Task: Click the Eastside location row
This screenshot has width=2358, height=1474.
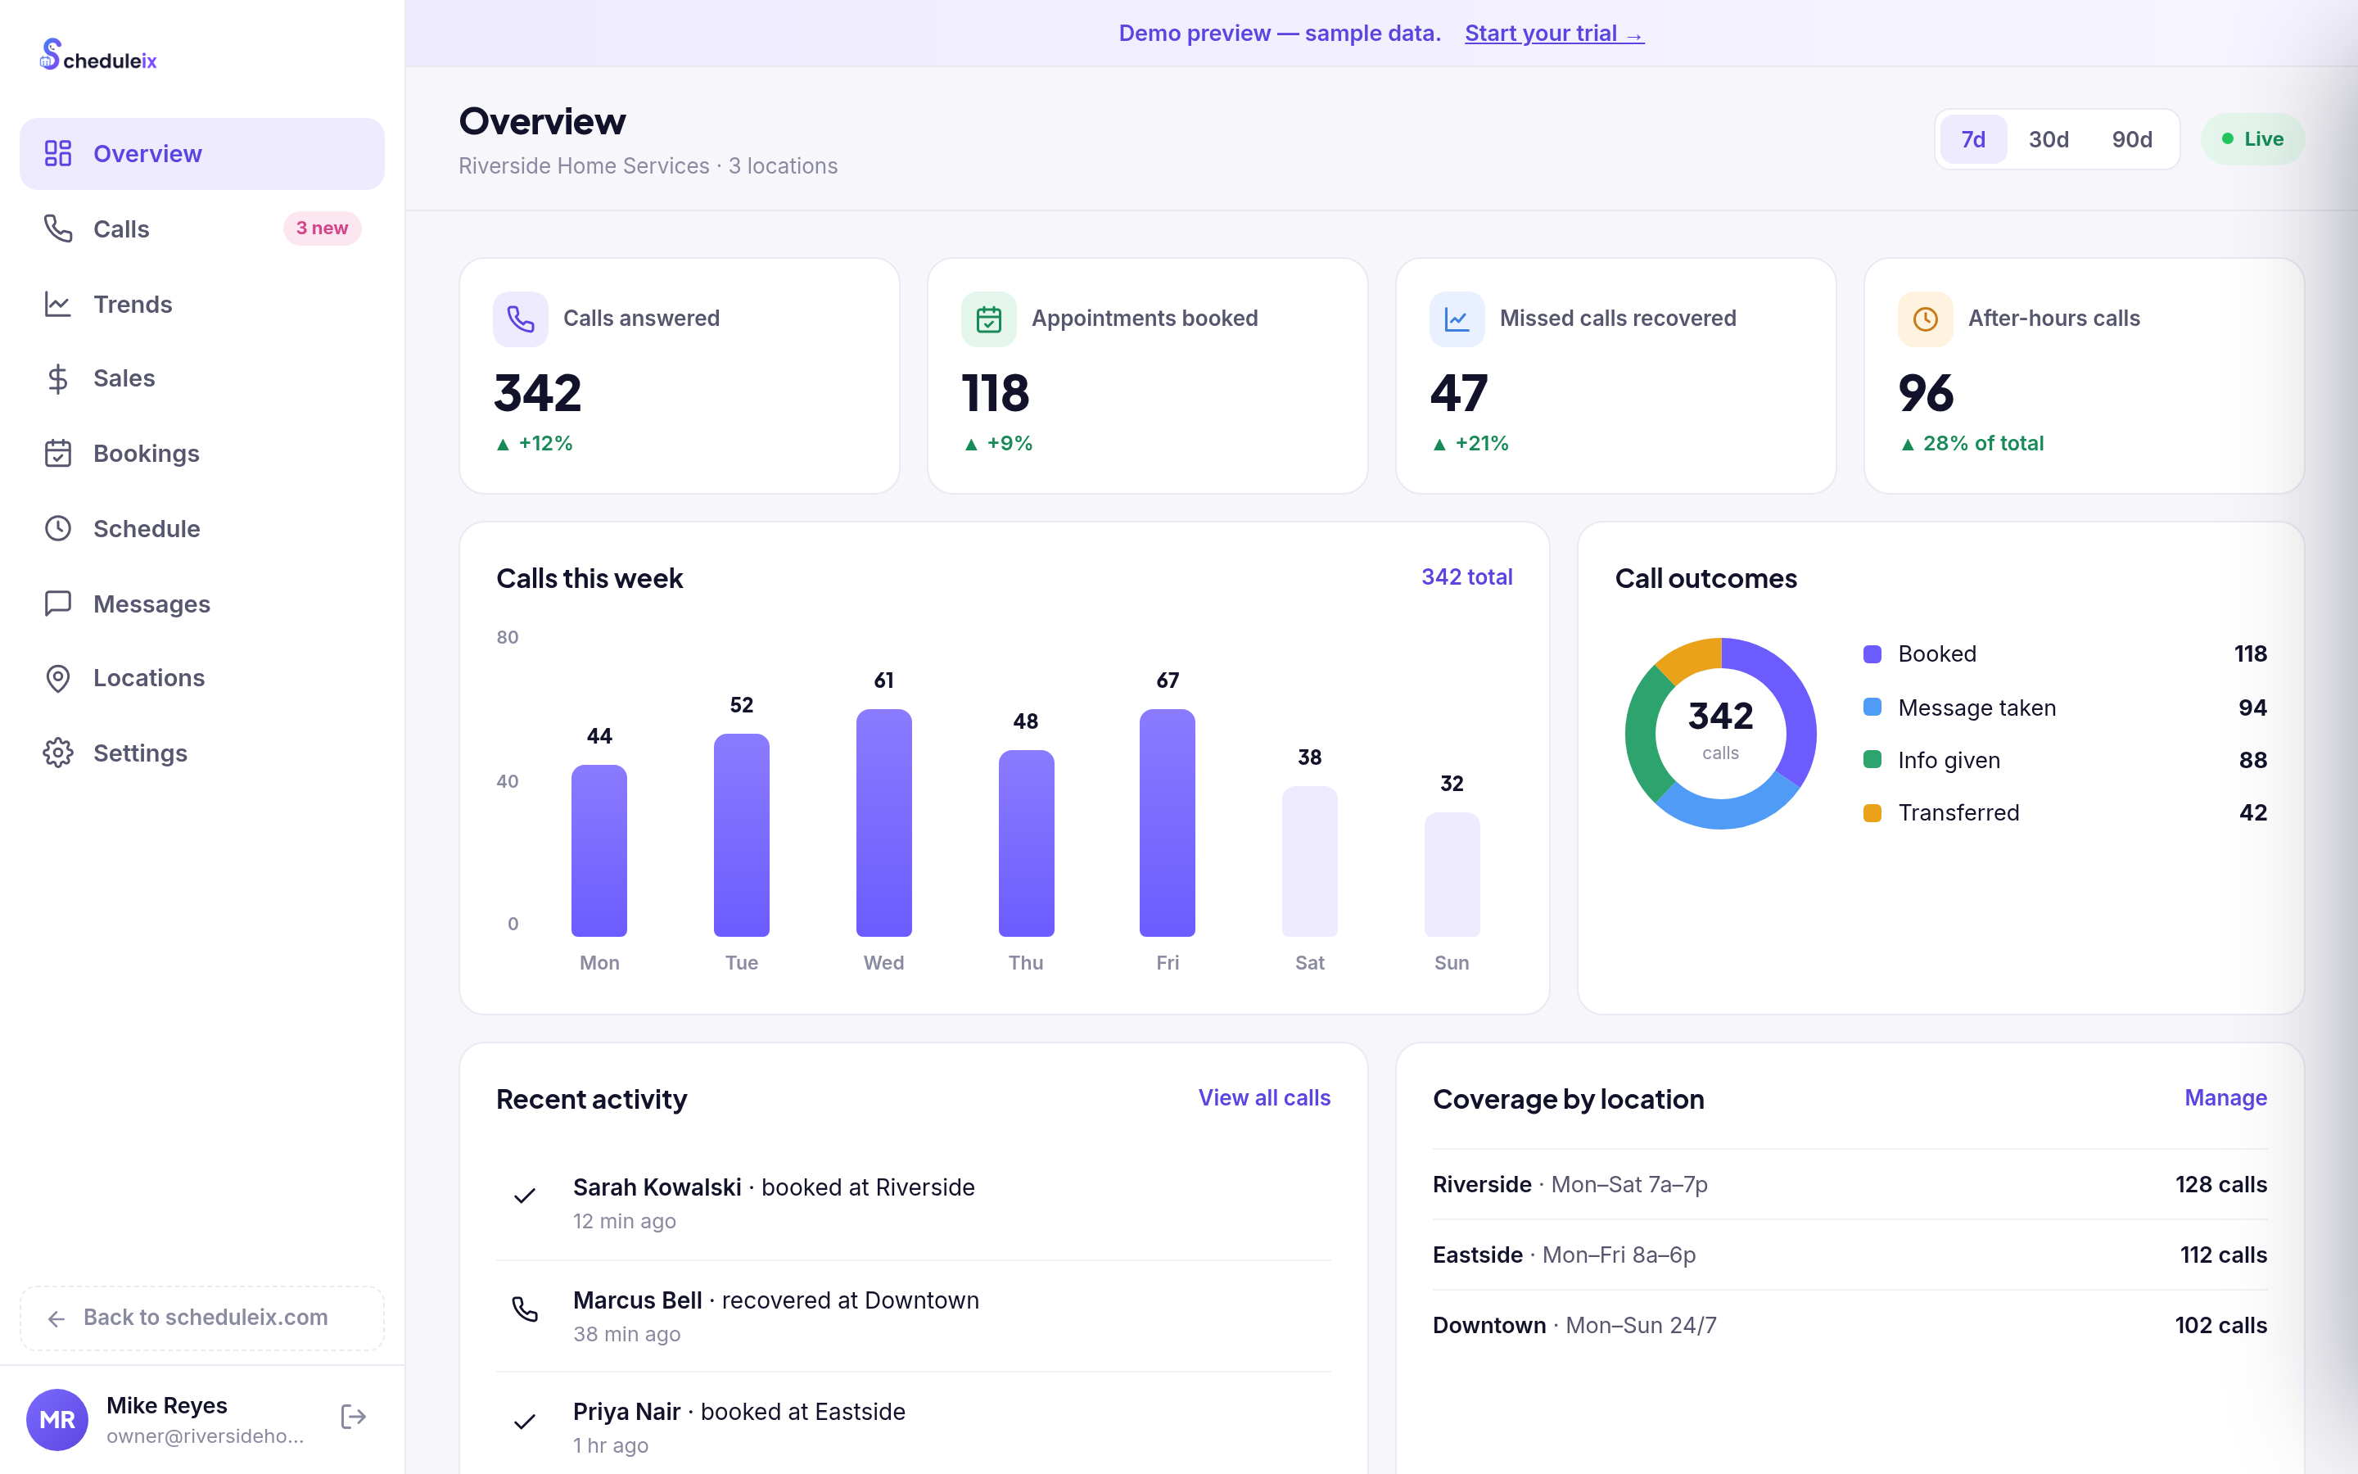Action: coord(1850,1255)
